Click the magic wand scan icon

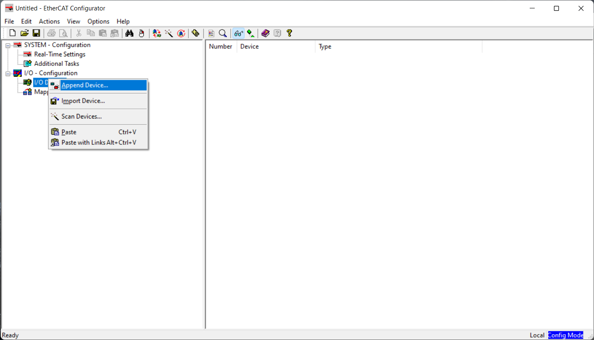point(169,33)
